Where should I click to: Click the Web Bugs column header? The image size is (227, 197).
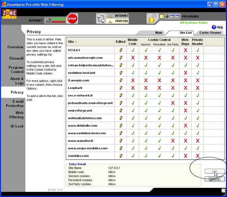click(185, 42)
